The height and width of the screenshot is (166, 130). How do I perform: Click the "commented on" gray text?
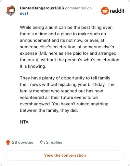tap(78, 8)
